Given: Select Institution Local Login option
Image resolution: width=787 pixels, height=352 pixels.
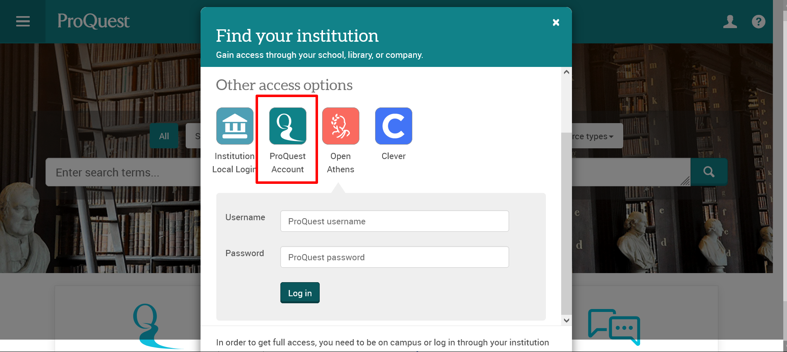Looking at the screenshot, I should pos(234,141).
